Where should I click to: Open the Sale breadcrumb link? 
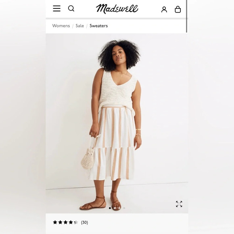[x=80, y=26]
